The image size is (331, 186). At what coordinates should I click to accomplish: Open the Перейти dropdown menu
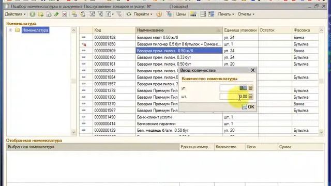pyautogui.click(x=143, y=14)
